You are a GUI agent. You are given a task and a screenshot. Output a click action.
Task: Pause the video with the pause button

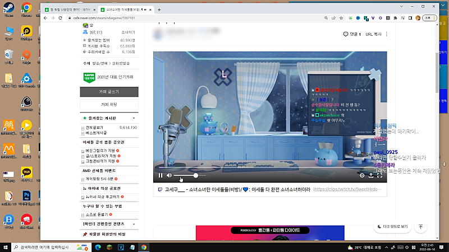[x=161, y=175]
